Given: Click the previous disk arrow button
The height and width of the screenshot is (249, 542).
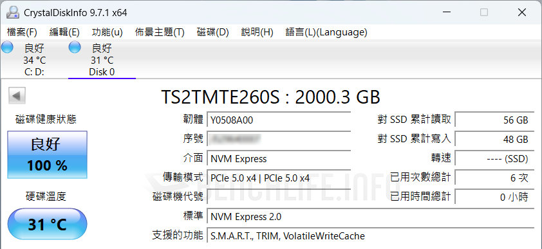Looking at the screenshot, I should [x=17, y=96].
